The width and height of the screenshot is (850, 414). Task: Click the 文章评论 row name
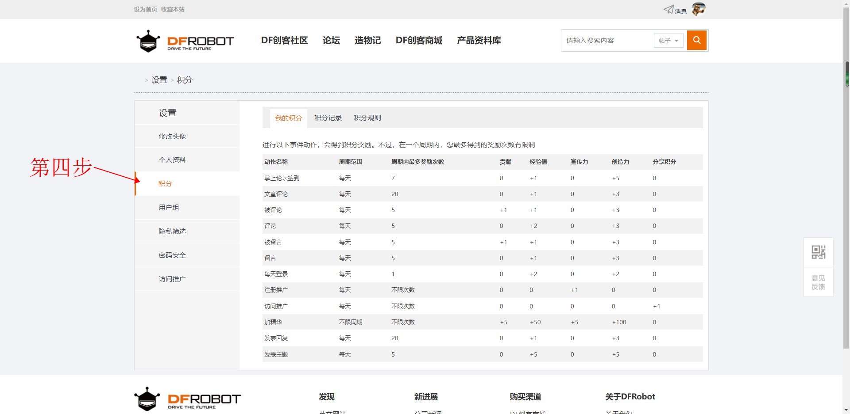(x=276, y=194)
